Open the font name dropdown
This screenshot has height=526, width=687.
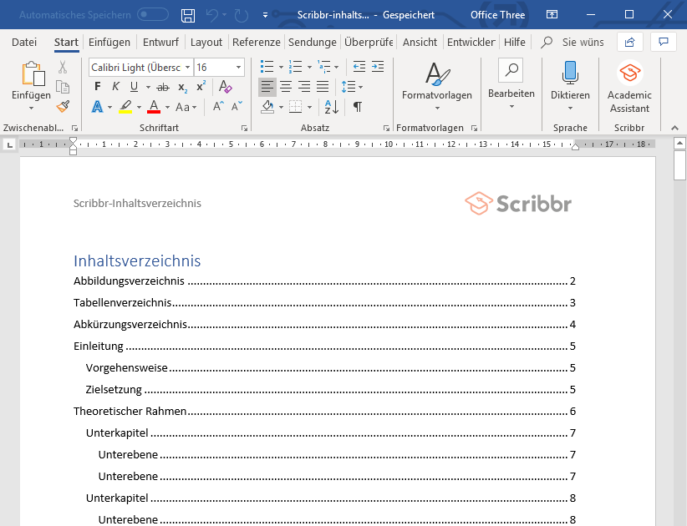tap(187, 68)
